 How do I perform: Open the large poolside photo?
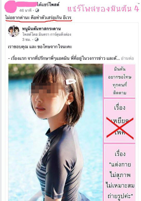pos(56,132)
